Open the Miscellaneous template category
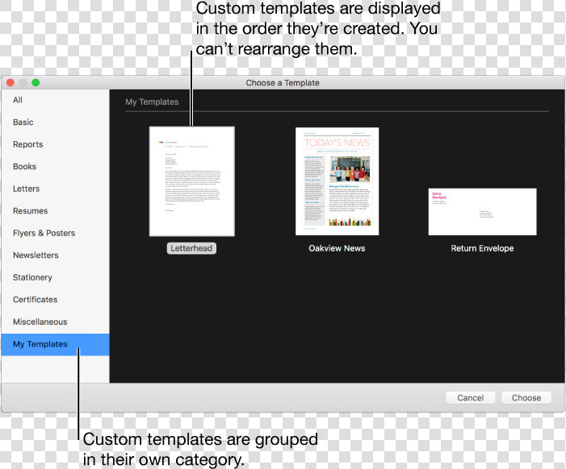Viewport: 566px width, 469px height. [x=55, y=322]
